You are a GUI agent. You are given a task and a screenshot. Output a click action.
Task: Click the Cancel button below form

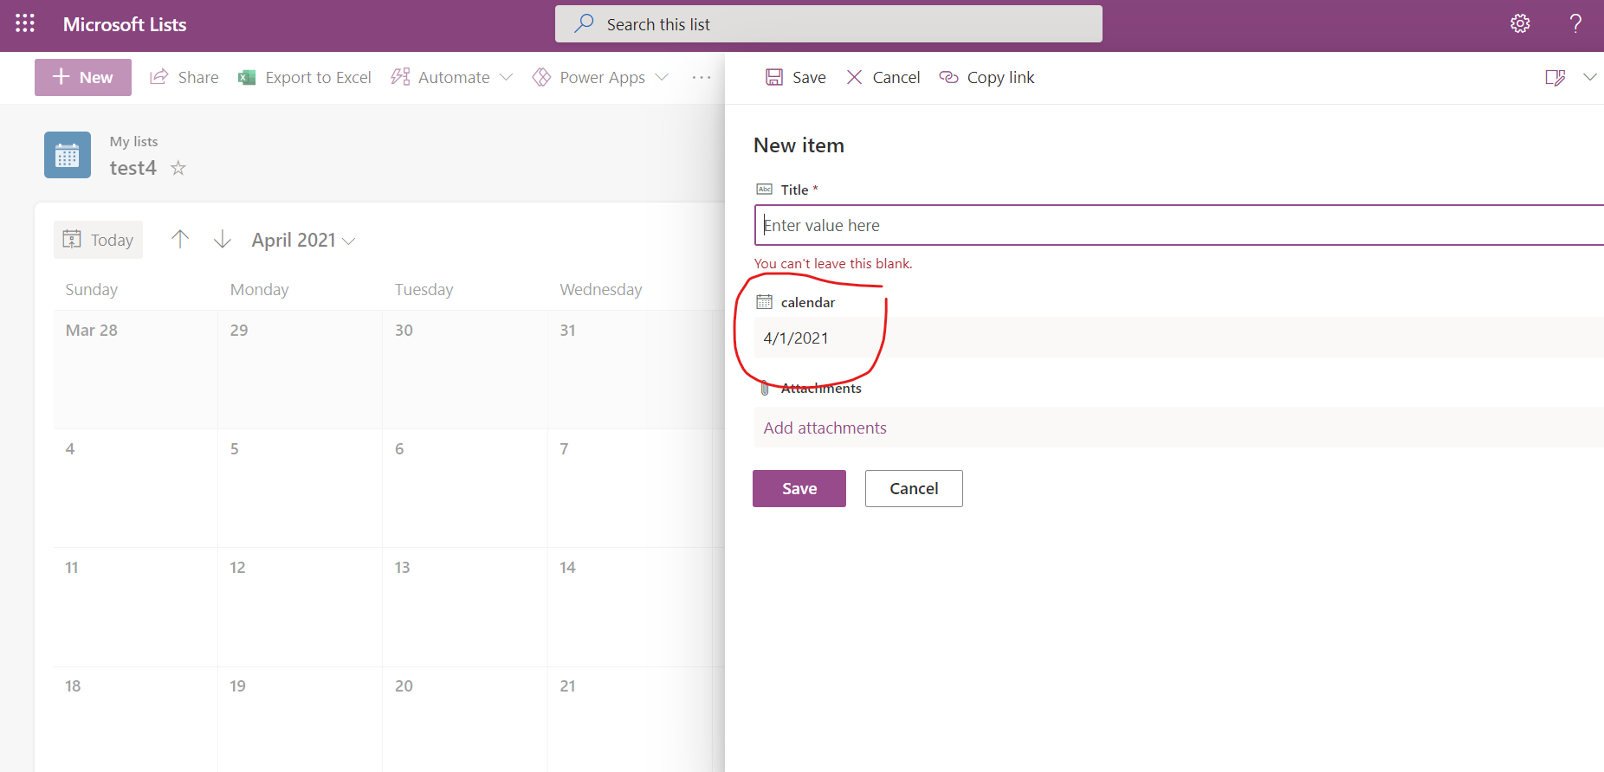point(914,488)
